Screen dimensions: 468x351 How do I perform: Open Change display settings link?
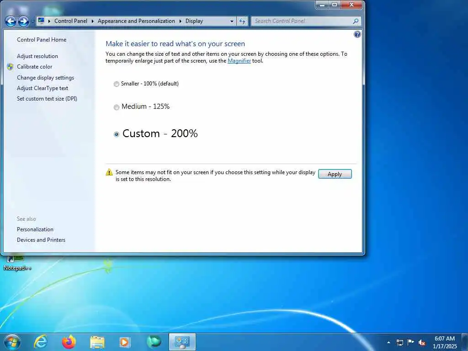[x=45, y=78]
